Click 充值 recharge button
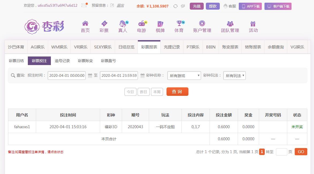 point(197,6)
